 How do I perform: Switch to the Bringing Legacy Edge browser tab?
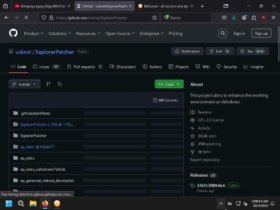click(42, 6)
